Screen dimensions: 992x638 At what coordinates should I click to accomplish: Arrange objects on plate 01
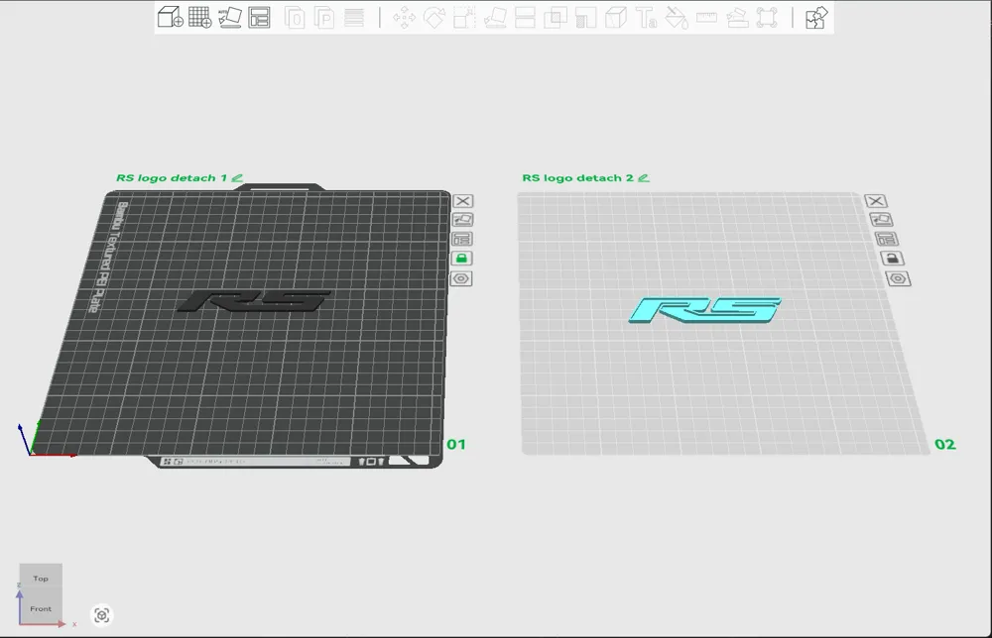462,239
